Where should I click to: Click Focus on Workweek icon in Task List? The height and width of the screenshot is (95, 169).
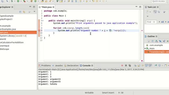164,12
